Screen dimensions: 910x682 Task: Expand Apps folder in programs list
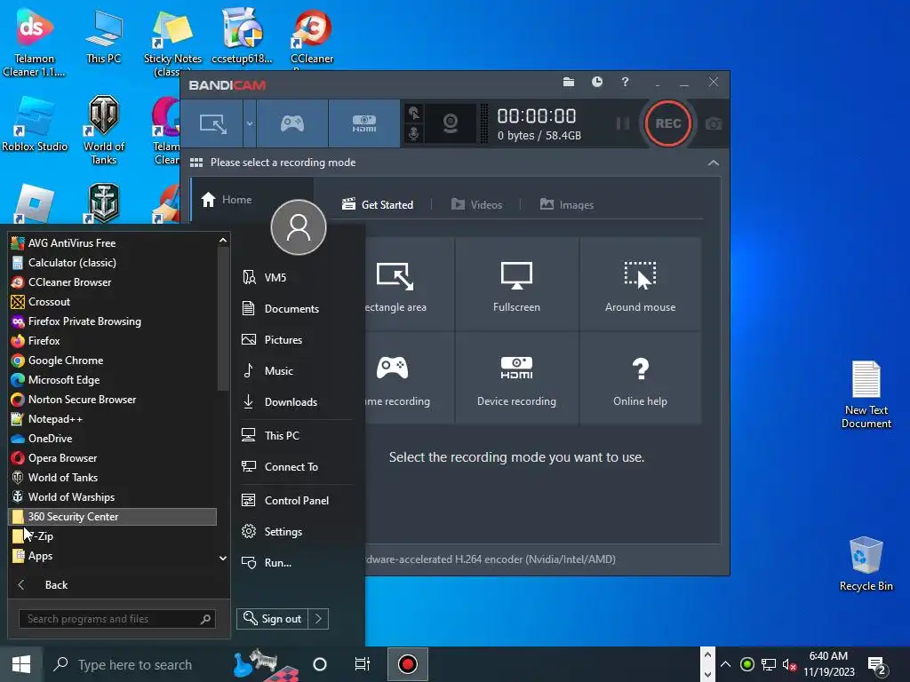pos(114,556)
